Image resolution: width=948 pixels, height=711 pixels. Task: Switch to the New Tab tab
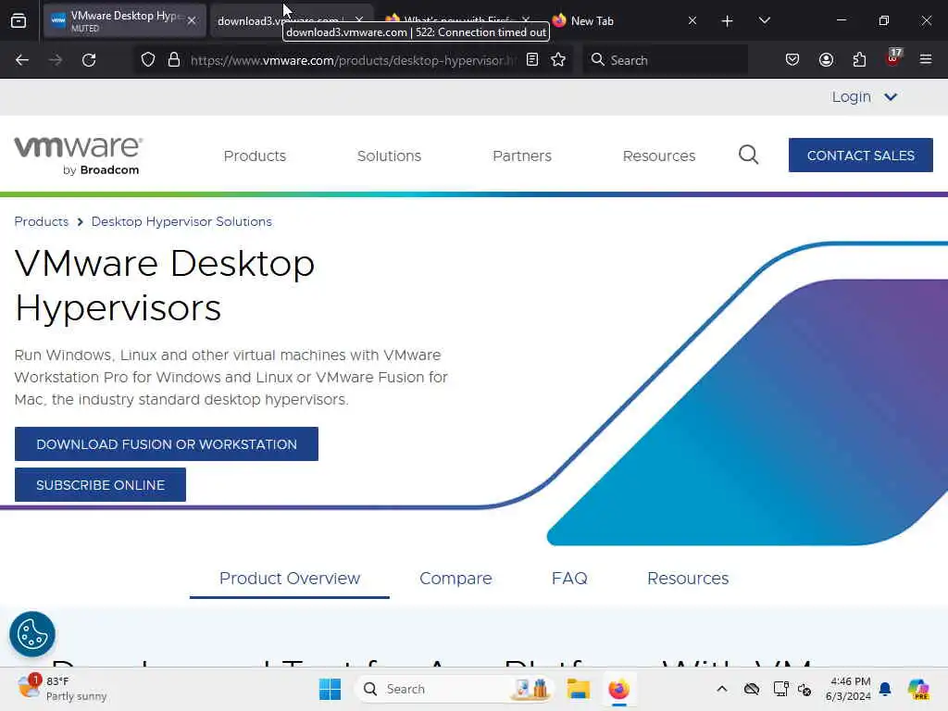point(626,20)
